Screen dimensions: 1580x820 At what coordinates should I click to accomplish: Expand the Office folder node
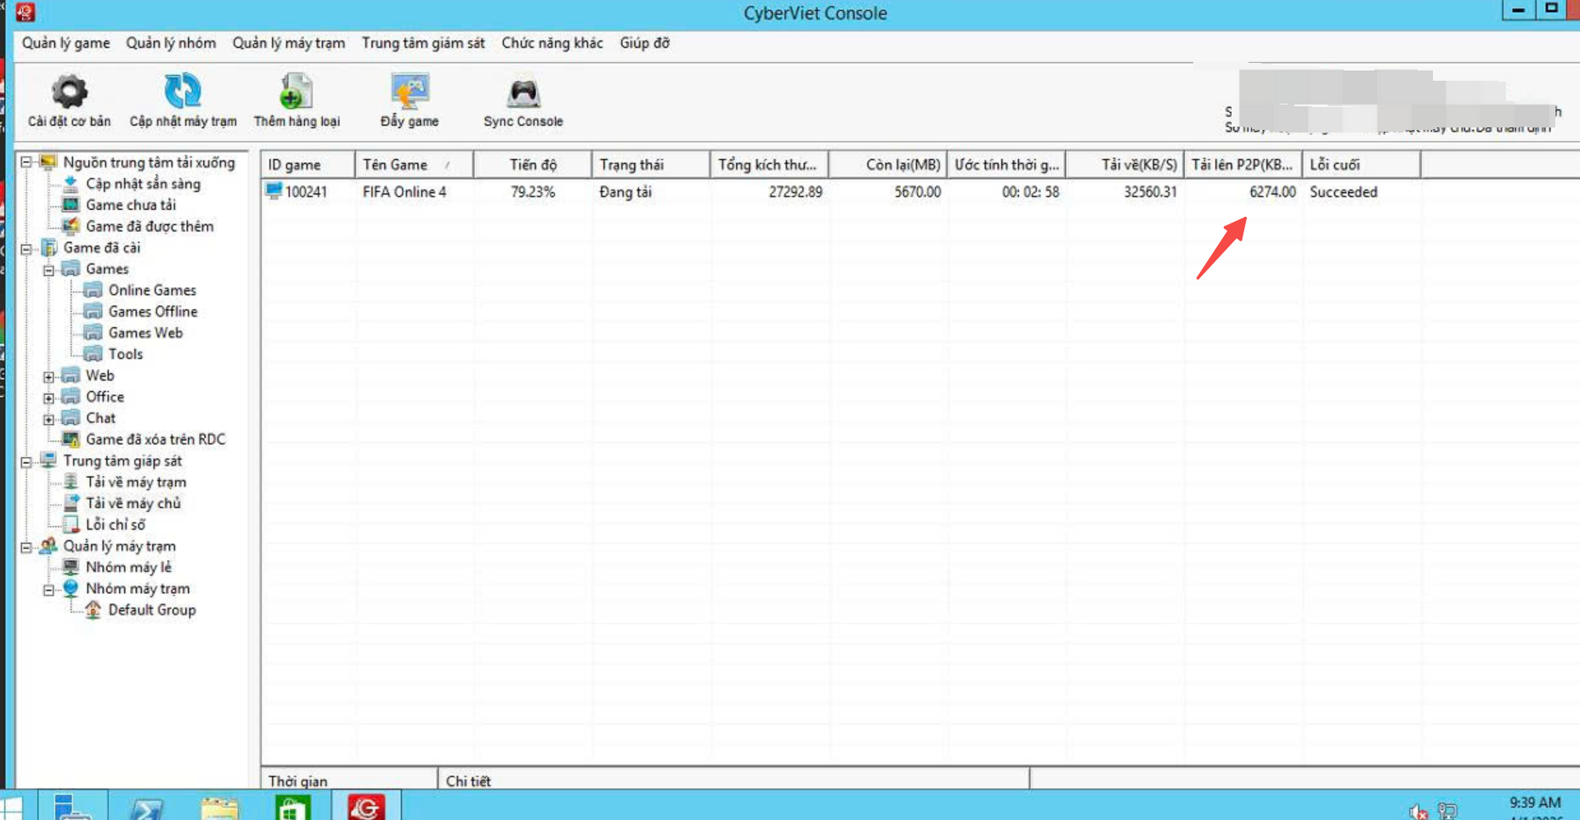tap(48, 398)
